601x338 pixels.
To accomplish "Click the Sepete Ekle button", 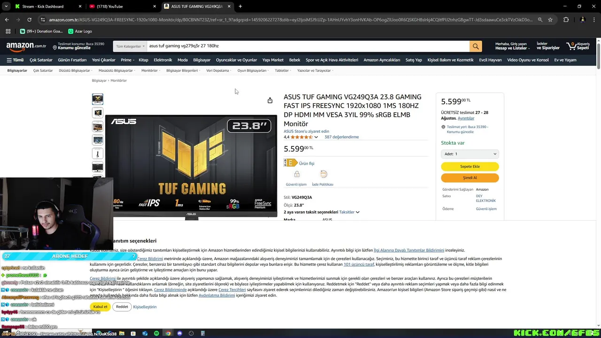I will pos(470,167).
